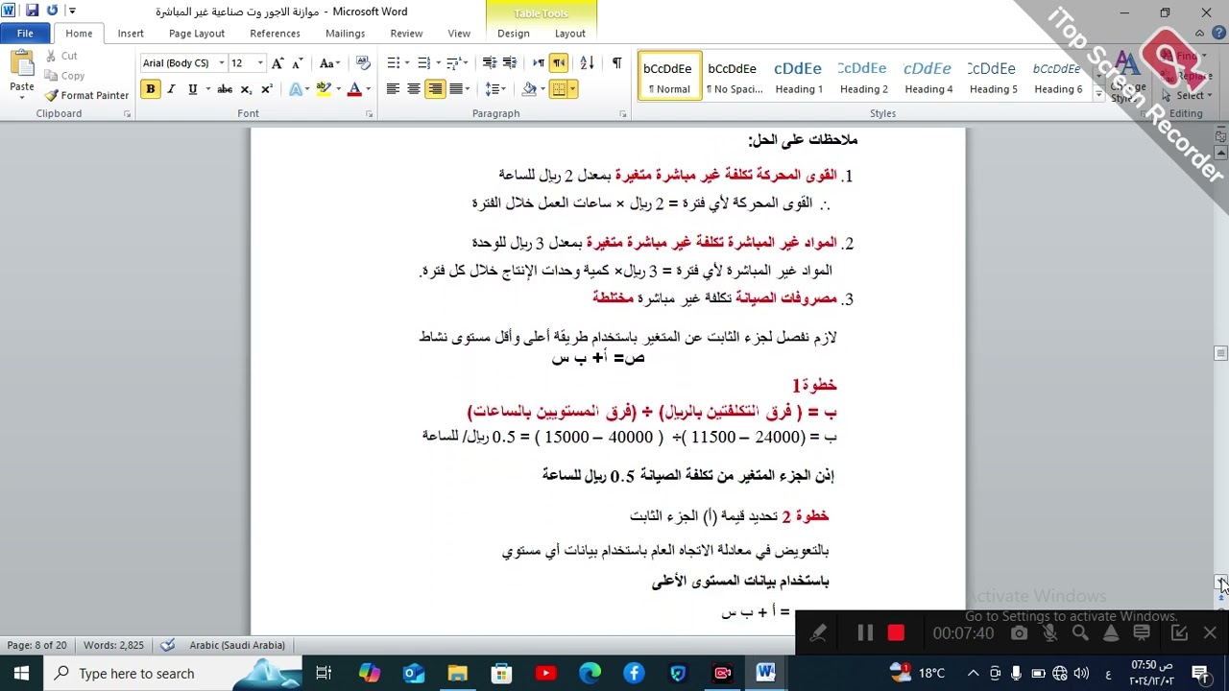Click the Shrink Font icon
The image size is (1229, 691).
298,63
